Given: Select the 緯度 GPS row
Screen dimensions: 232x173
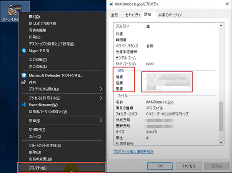Looking at the screenshot, I should coord(166,77).
